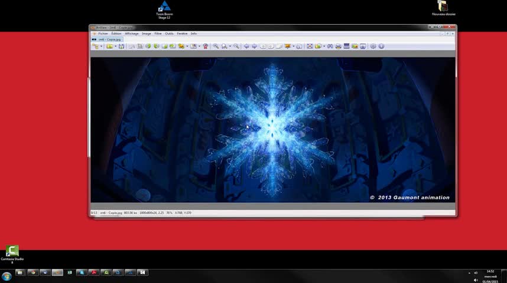Expand the browser icon dropdown arrow
The width and height of the screenshot is (507, 283).
(101, 47)
